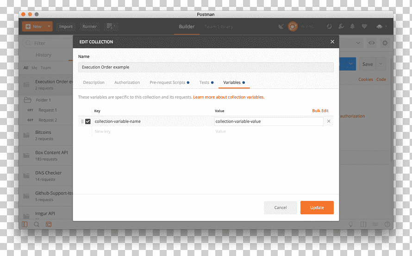
Task: Open the Authorization tab
Action: 127,82
